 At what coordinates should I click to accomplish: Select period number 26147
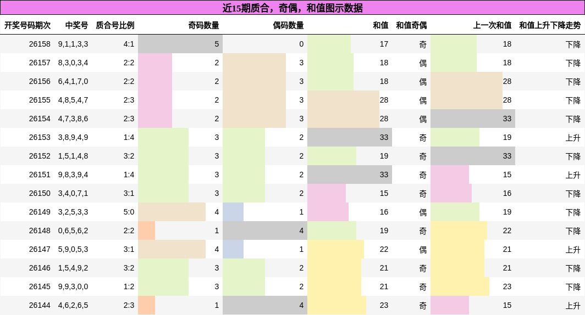point(40,249)
